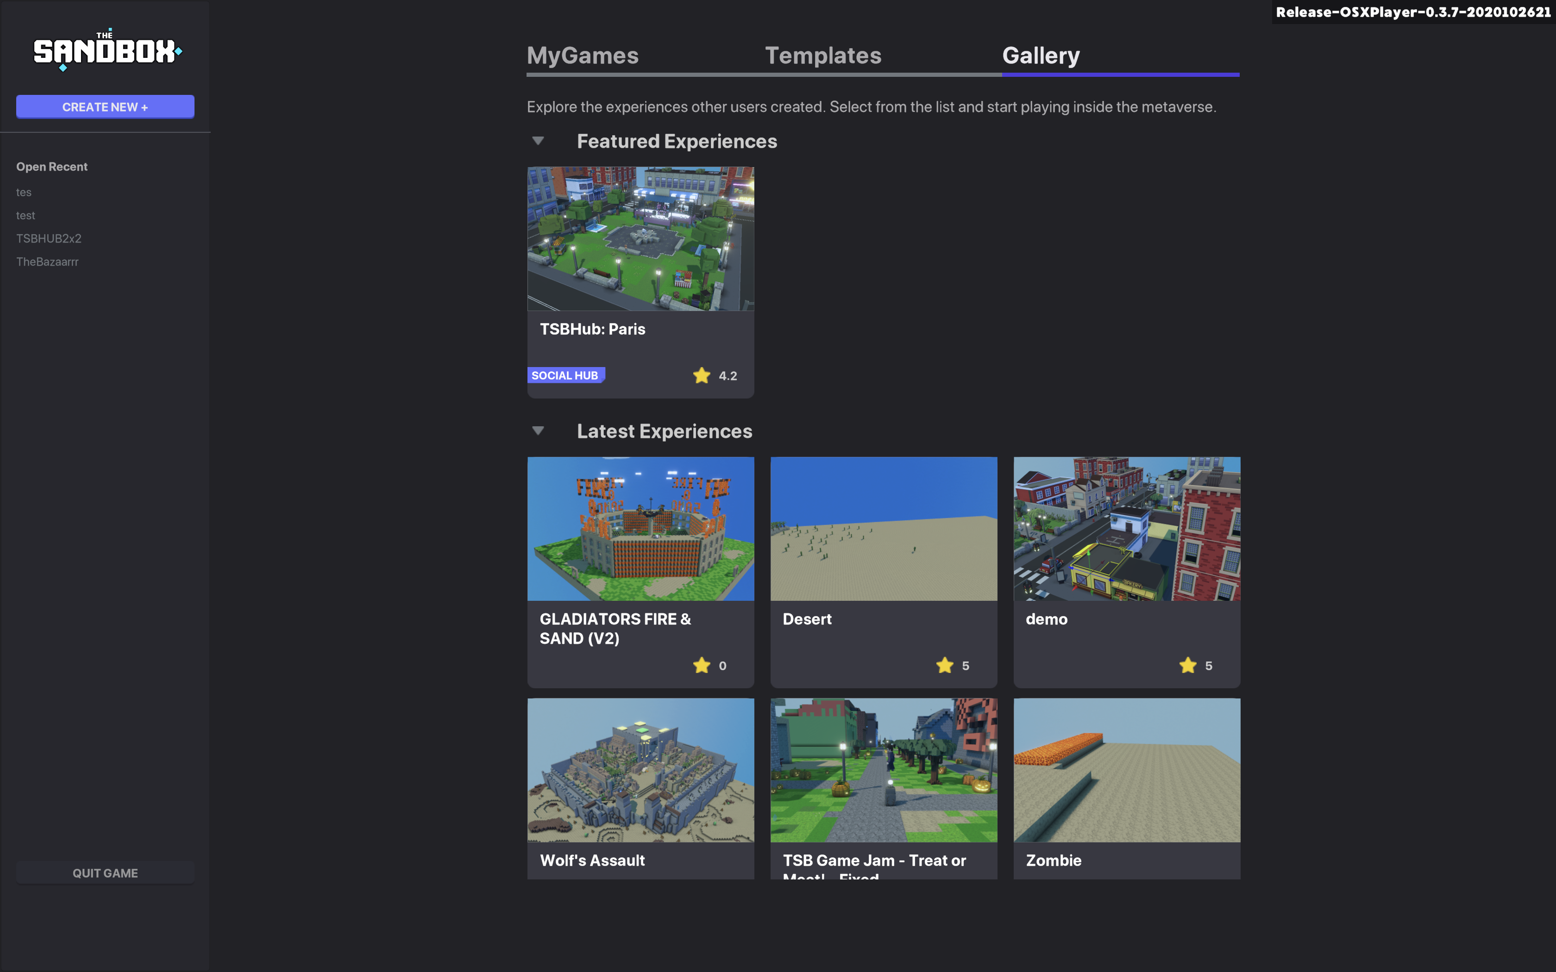
Task: Open the demo experience thumbnail
Action: click(x=1127, y=529)
